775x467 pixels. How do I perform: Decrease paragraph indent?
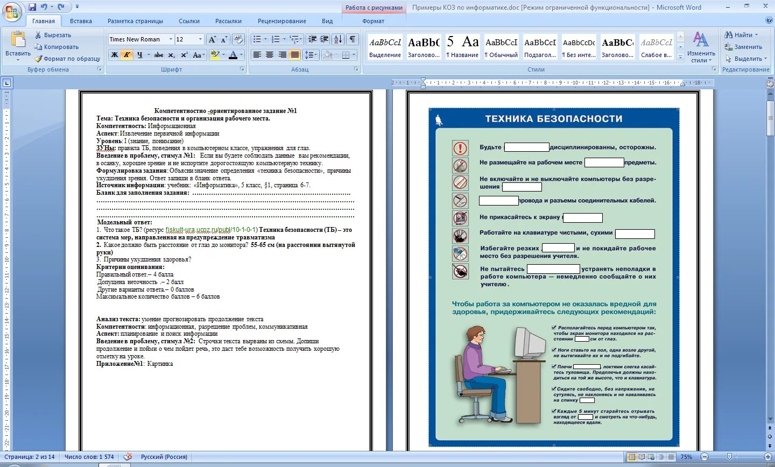(x=312, y=39)
